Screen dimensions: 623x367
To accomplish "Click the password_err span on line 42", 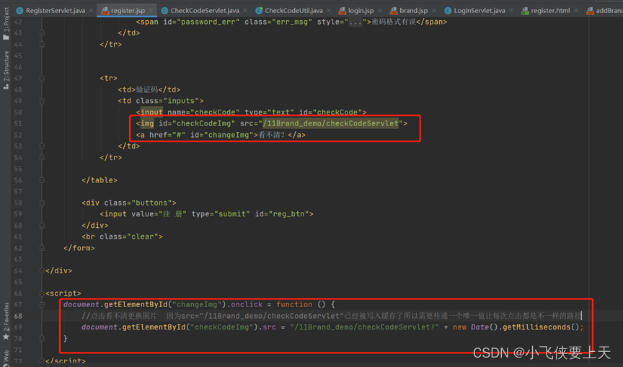I will (x=291, y=22).
